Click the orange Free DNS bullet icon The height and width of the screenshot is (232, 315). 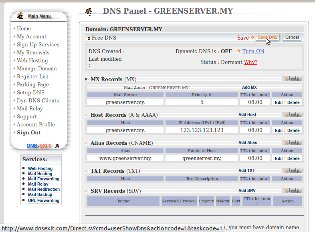pyautogui.click(x=89, y=38)
